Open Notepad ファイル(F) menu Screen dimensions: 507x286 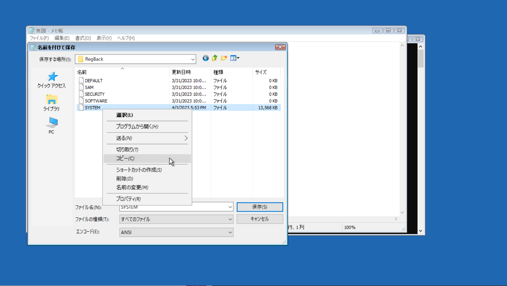click(x=39, y=38)
